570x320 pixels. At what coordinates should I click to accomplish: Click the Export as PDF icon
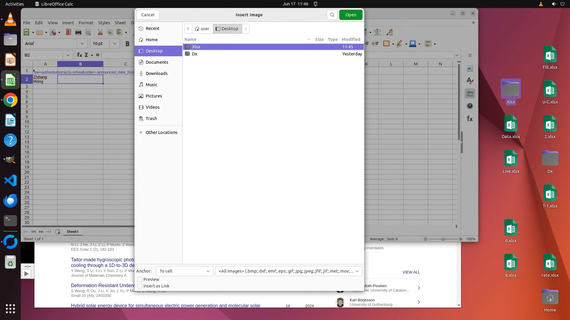[x=69, y=32]
